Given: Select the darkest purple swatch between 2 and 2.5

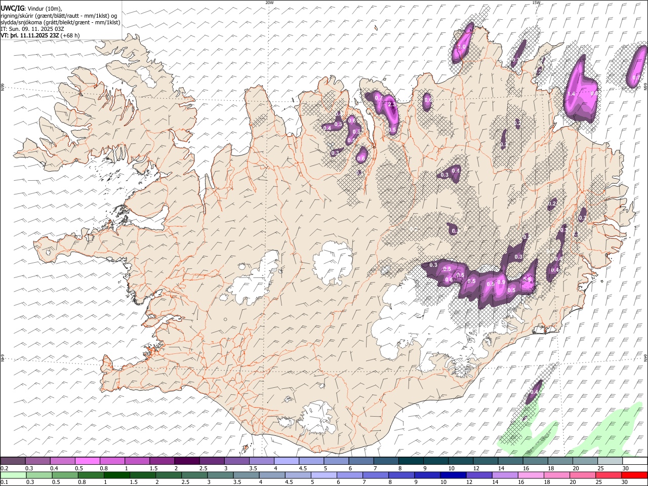Looking at the screenshot, I should pos(187,461).
